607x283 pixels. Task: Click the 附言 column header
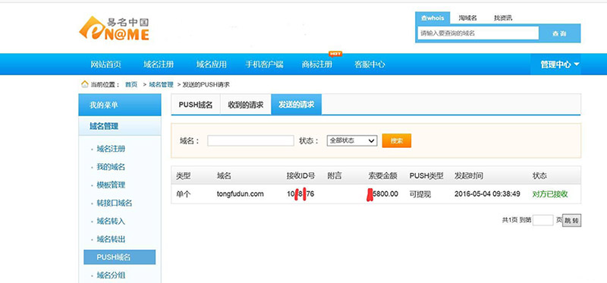(x=335, y=176)
